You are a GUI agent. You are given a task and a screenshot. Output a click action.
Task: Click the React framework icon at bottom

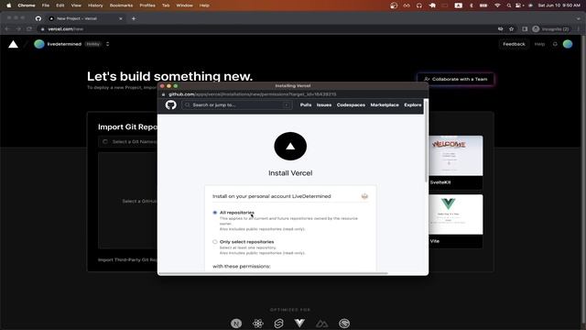pos(258,324)
